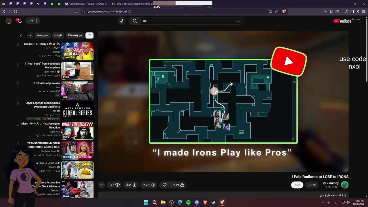
Task: Open Microsoft Edge from the taskbar
Action: click(x=180, y=202)
